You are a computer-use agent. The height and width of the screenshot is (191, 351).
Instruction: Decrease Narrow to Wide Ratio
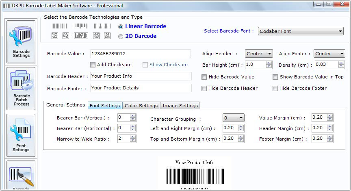(x=133, y=140)
